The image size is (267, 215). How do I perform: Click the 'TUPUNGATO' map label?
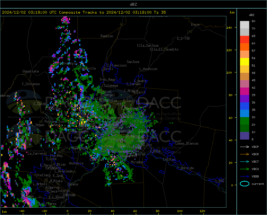coord(53,168)
